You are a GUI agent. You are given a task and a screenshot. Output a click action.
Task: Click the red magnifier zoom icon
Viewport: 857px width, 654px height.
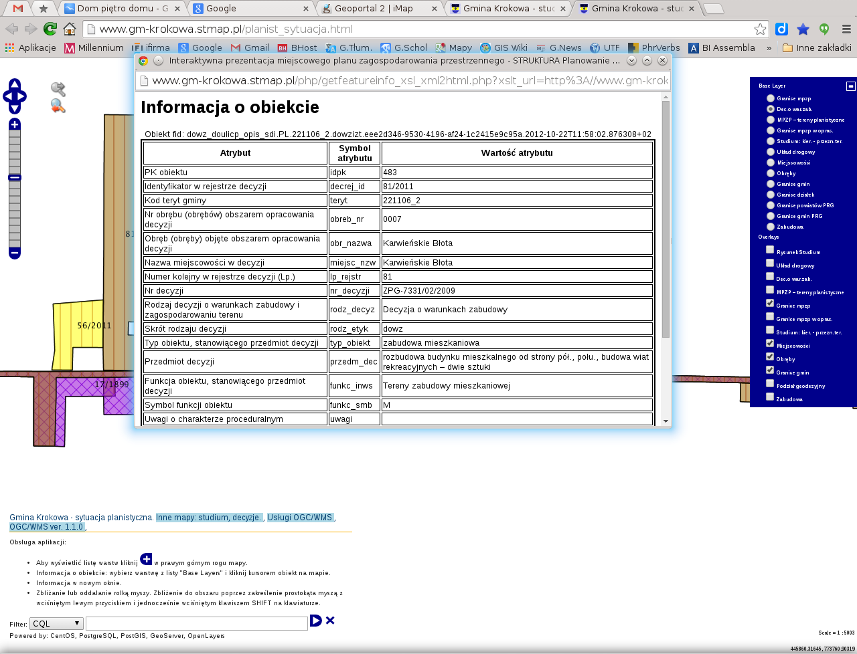[x=58, y=106]
